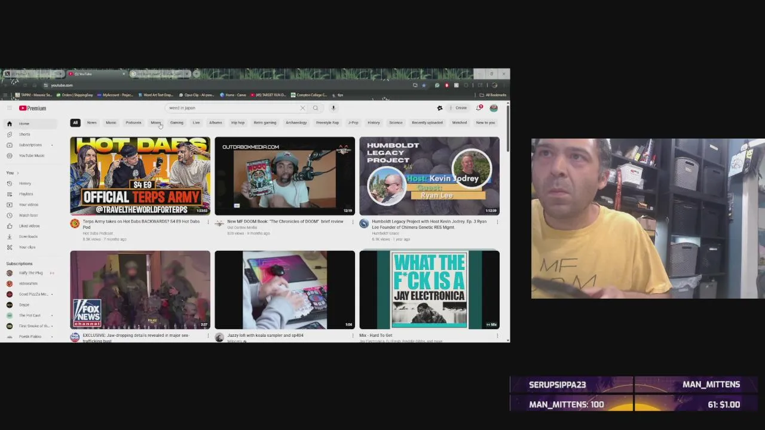Viewport: 765px width, 430px height.
Task: Bookmark this page with the star icon
Action: coord(424,85)
